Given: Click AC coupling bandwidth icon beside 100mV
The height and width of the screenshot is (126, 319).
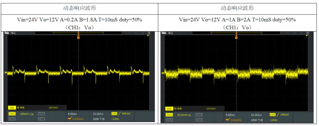Looking at the screenshot, I should [31, 114].
